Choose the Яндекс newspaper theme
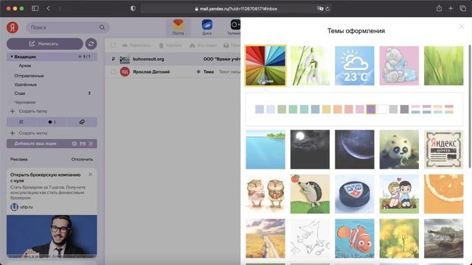This screenshot has width=472, height=265. pyautogui.click(x=444, y=149)
